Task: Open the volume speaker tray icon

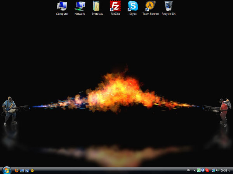Action: click(218, 171)
